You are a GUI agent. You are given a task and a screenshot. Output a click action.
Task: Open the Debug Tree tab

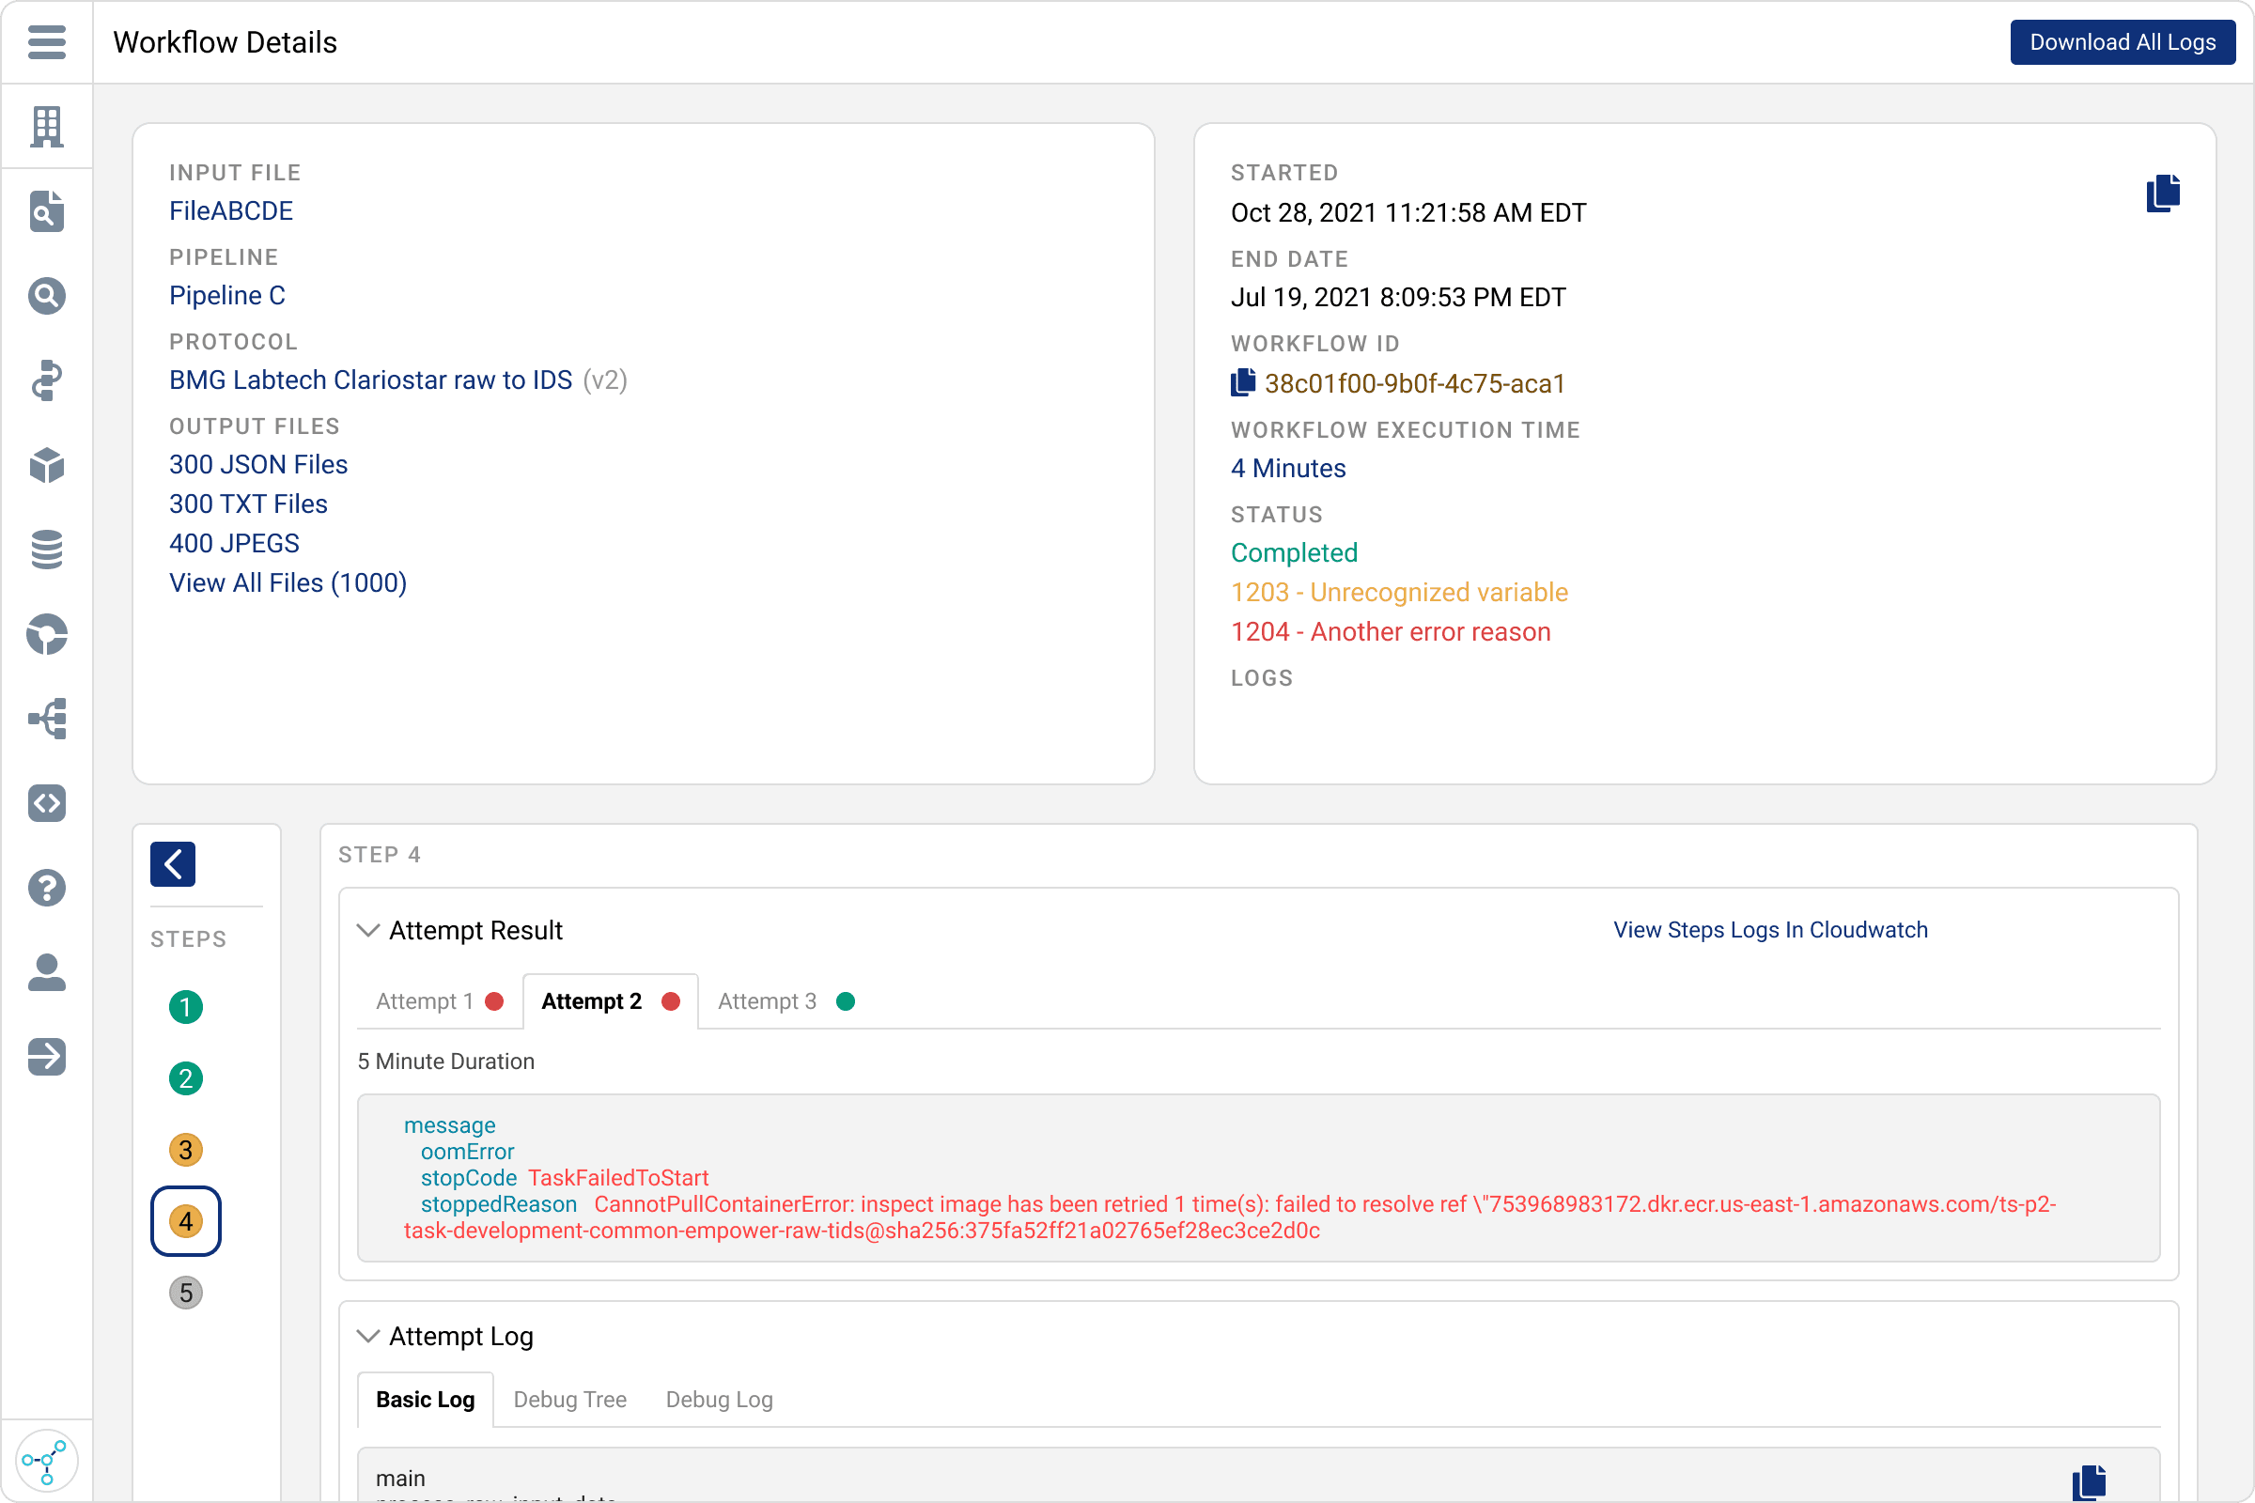click(570, 1400)
